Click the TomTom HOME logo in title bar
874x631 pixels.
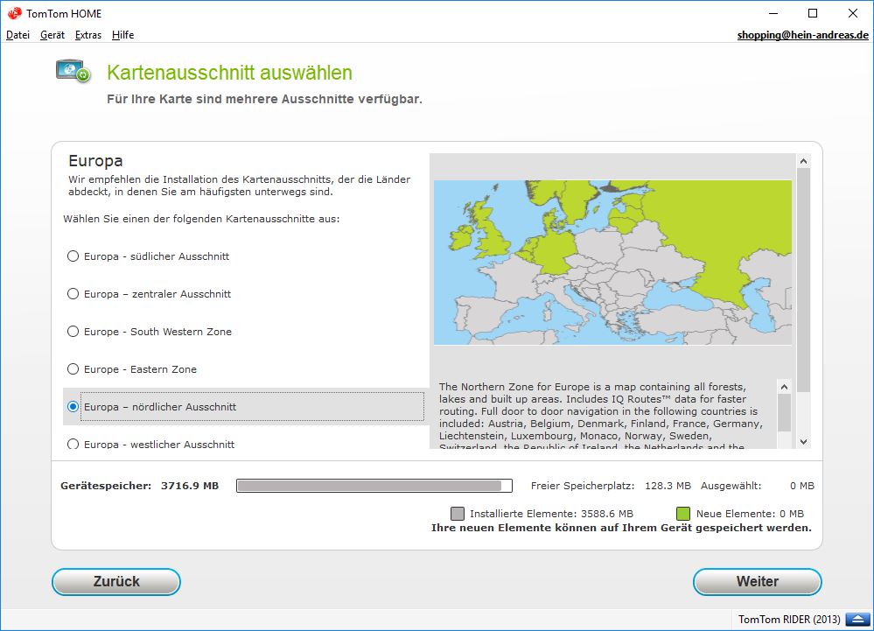[14, 13]
